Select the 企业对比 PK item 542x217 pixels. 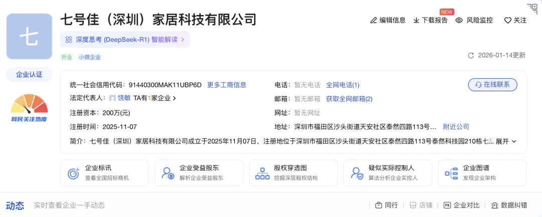click(462, 205)
